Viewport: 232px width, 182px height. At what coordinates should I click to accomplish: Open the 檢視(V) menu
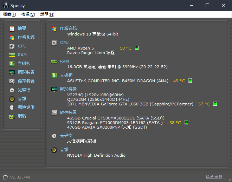[x=28, y=14]
